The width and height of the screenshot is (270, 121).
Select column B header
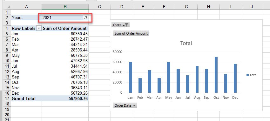[x=65, y=7]
